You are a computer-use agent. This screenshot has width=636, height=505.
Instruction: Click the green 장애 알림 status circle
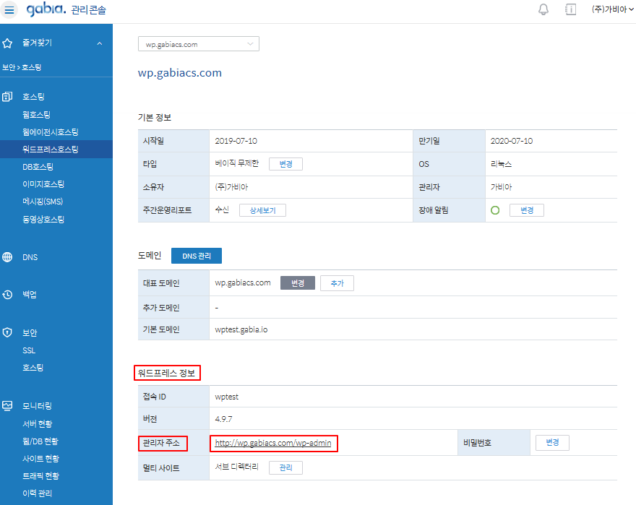click(x=495, y=210)
